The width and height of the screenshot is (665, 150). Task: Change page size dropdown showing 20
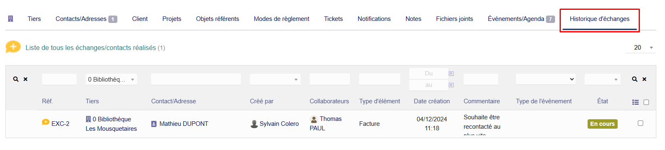tap(640, 48)
